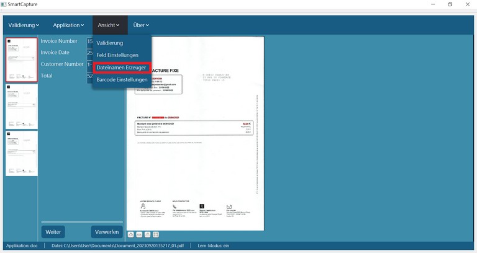Click the 'FACTURE FIXE' heading in the preview

click(x=165, y=71)
